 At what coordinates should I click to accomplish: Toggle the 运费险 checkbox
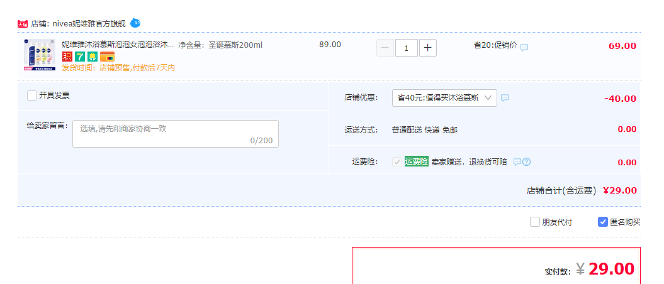pyautogui.click(x=397, y=162)
